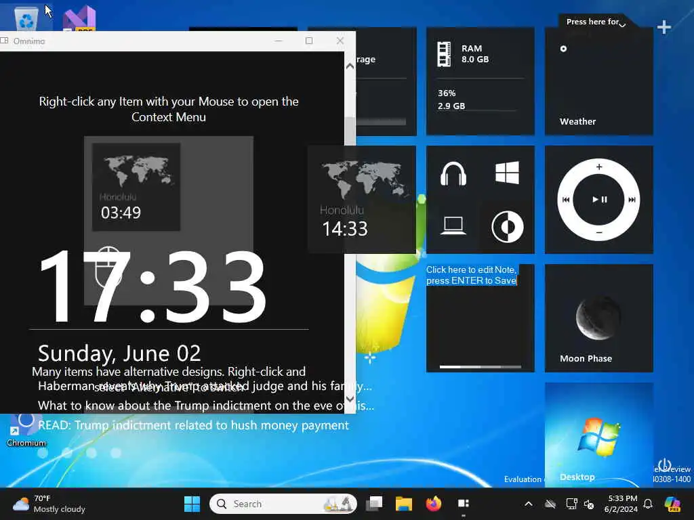Open the Visual Studio desktop icon

[79, 18]
